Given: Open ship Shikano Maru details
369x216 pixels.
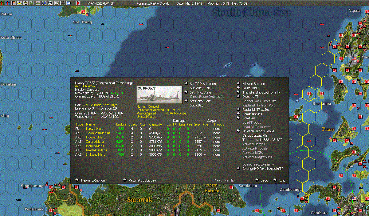Looking at the screenshot, I should coord(96,154).
